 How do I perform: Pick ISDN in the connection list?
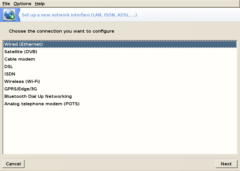(120, 74)
